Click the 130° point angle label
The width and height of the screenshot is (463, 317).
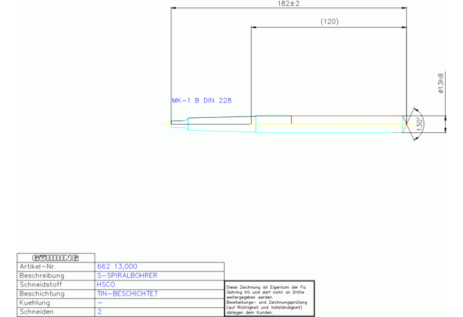pos(419,124)
